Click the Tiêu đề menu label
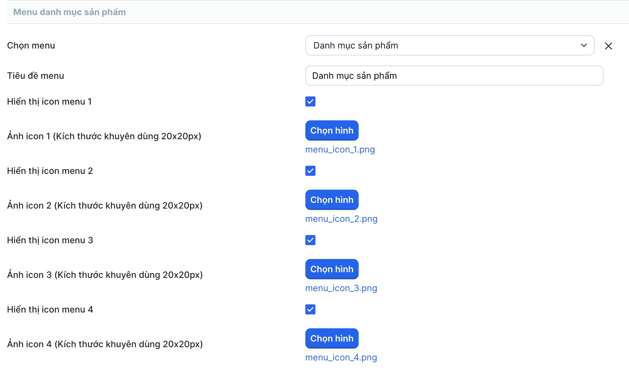Screen dimensions: 629x368 35,76
